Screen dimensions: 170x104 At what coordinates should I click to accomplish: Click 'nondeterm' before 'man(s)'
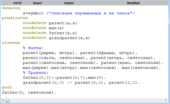(x=34, y=28)
